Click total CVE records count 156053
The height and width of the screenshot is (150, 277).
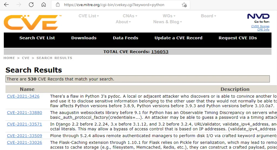pyautogui.click(x=160, y=52)
